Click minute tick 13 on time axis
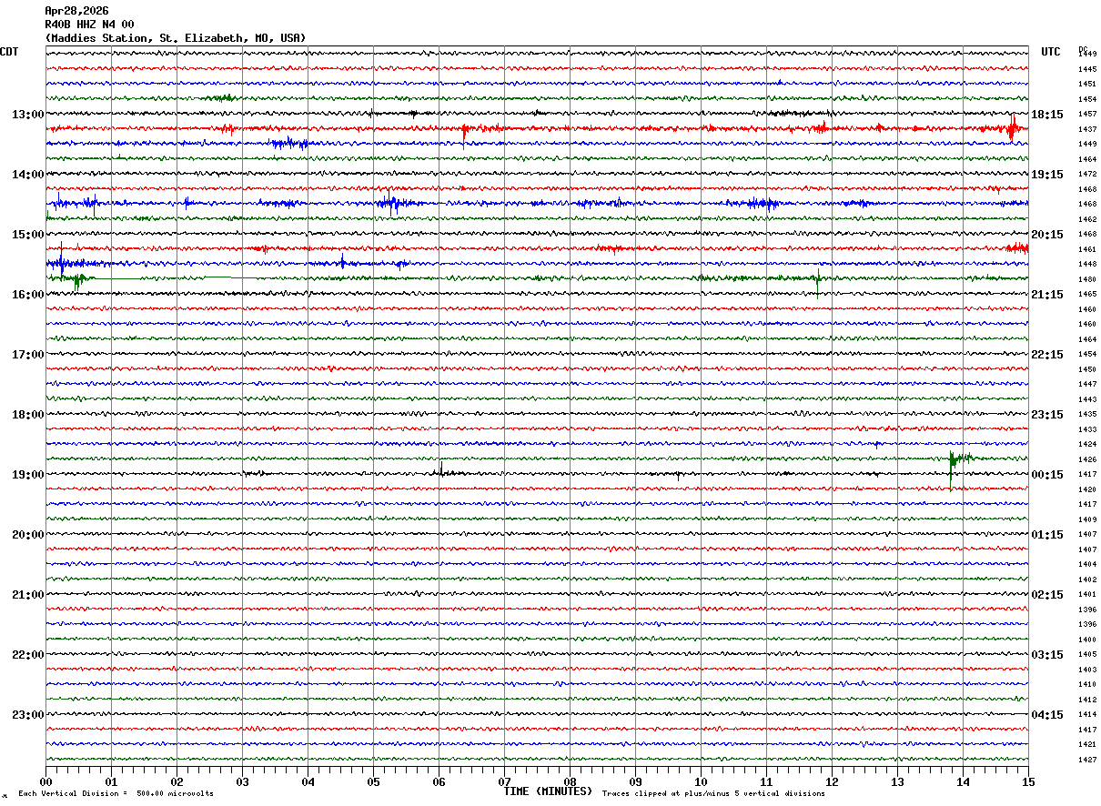 click(x=897, y=781)
